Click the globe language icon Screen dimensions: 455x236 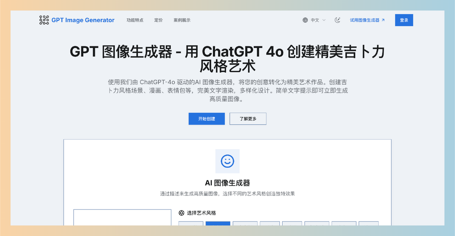click(x=305, y=20)
